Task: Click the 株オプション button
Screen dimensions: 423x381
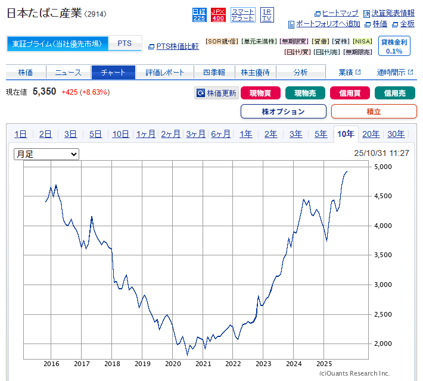Action: [x=284, y=111]
